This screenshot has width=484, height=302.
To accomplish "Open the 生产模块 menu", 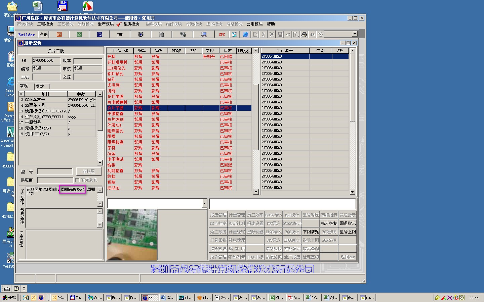I will pos(106,24).
